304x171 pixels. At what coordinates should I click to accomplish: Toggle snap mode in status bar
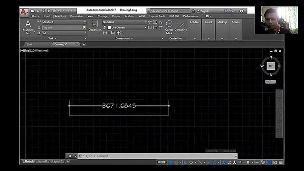tap(176, 162)
